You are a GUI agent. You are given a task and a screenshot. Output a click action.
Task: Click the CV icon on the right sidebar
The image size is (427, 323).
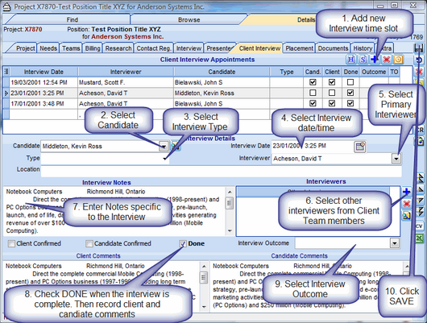coord(419,226)
